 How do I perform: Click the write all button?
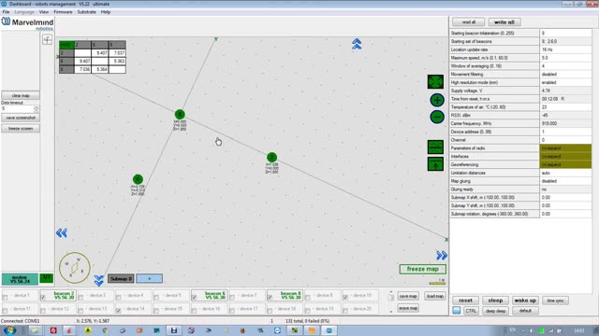click(x=504, y=22)
